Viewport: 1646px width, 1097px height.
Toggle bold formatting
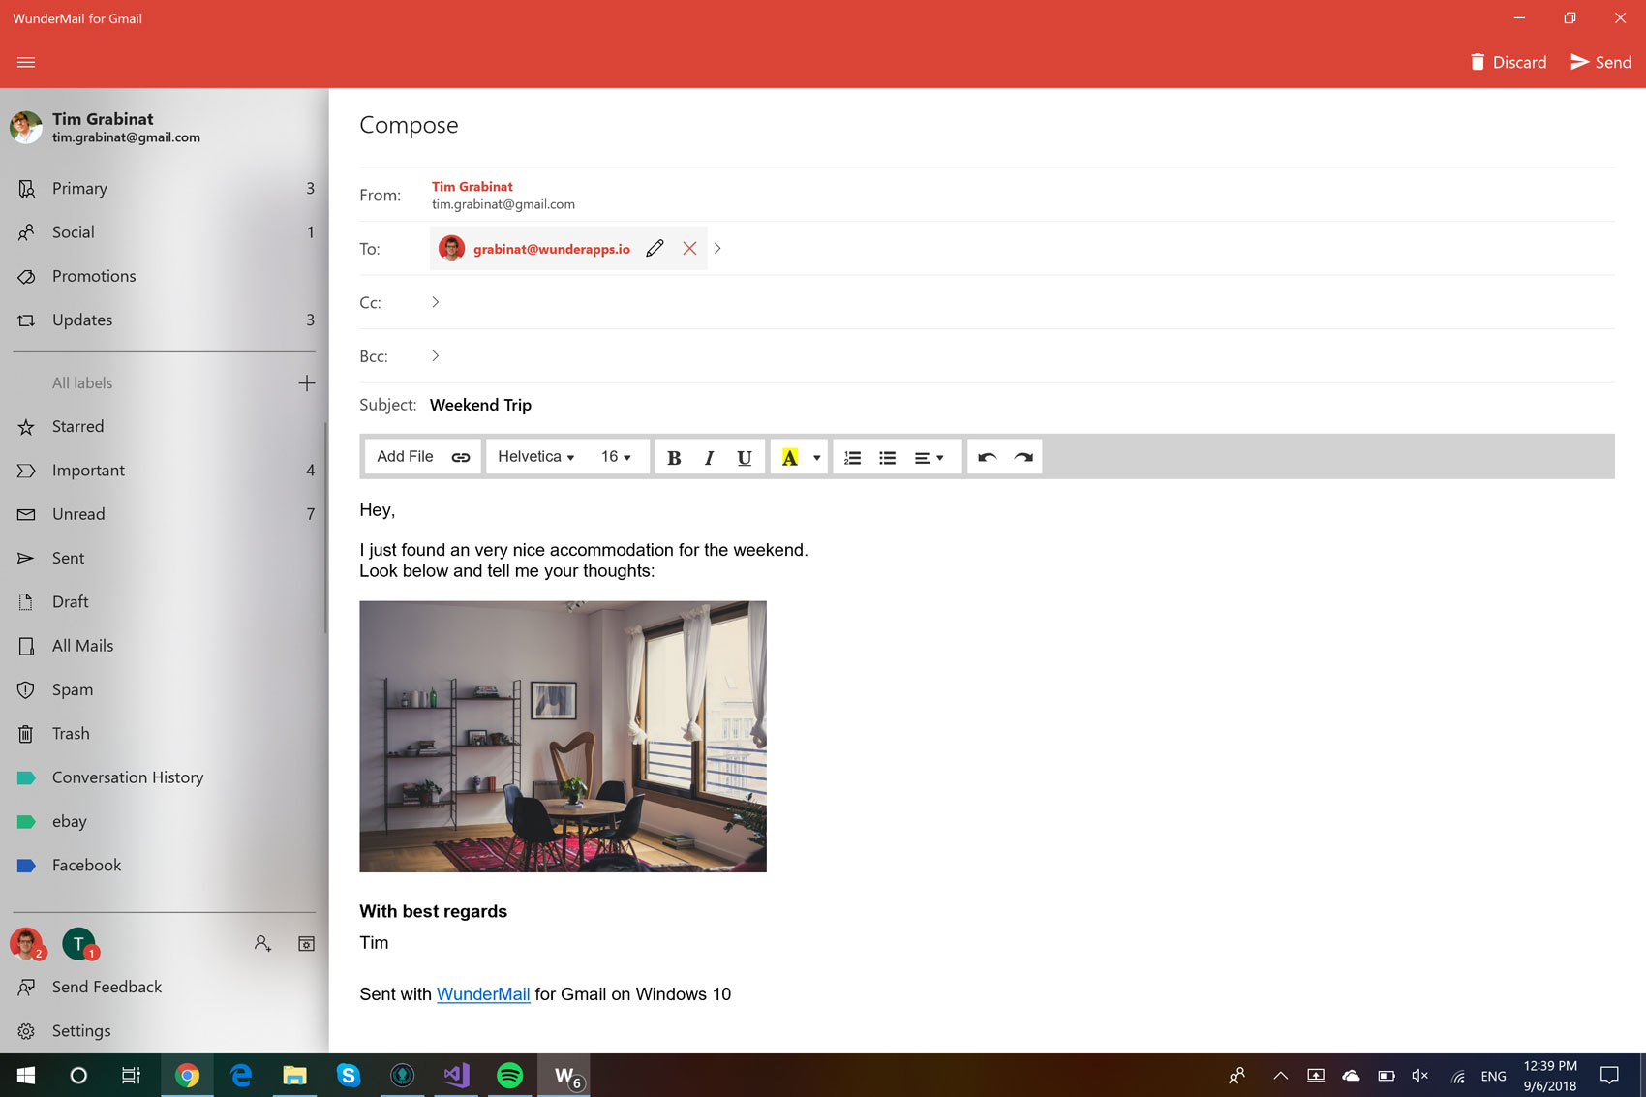(674, 457)
